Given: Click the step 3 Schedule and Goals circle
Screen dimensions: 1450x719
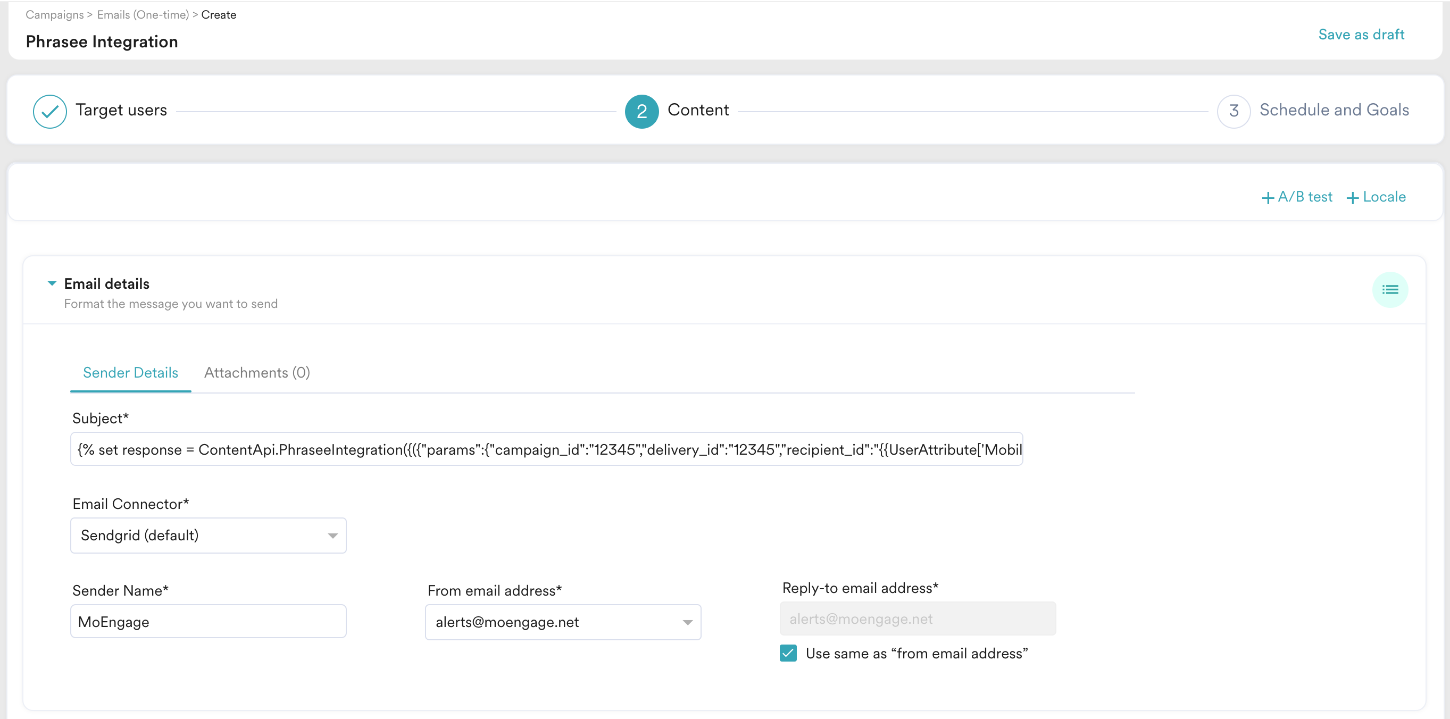Looking at the screenshot, I should point(1234,111).
